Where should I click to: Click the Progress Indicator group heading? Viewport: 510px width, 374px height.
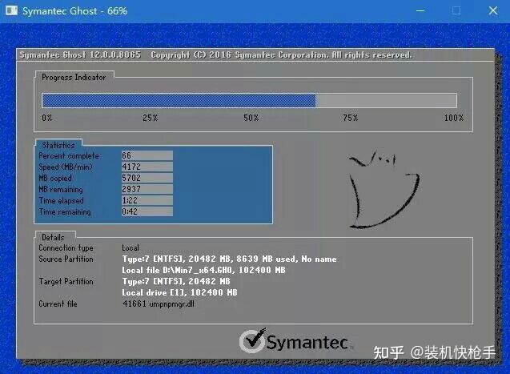[x=74, y=78]
